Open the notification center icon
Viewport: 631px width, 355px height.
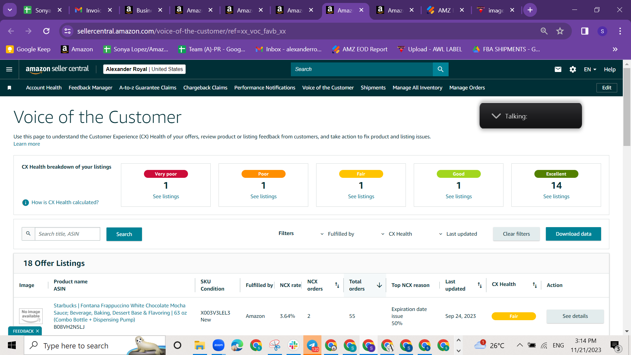pos(615,345)
